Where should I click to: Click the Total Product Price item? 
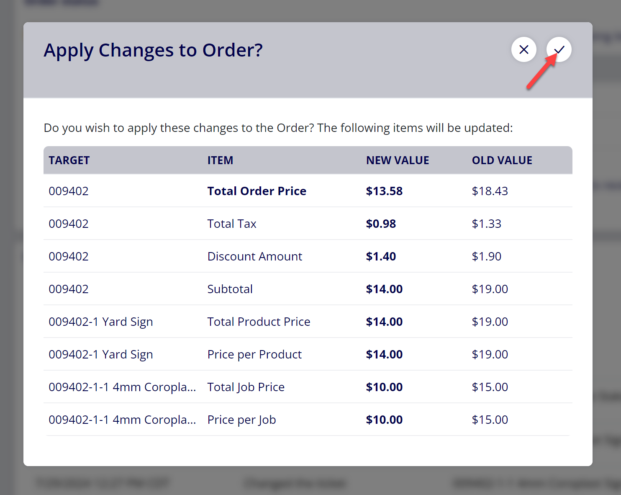point(259,322)
